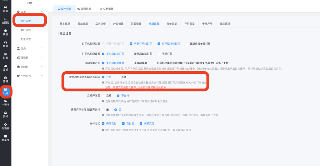
Task: Open the 小程序 sidebar icon
Action: click(5, 103)
